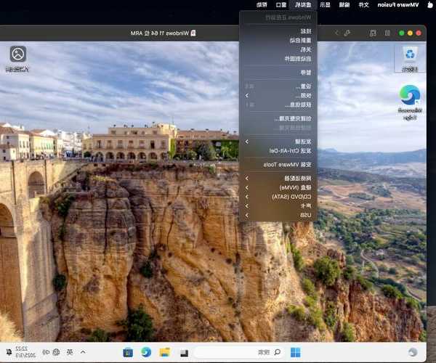
Task: Click the VM toolbar icon beside the green button
Action: tap(387, 33)
